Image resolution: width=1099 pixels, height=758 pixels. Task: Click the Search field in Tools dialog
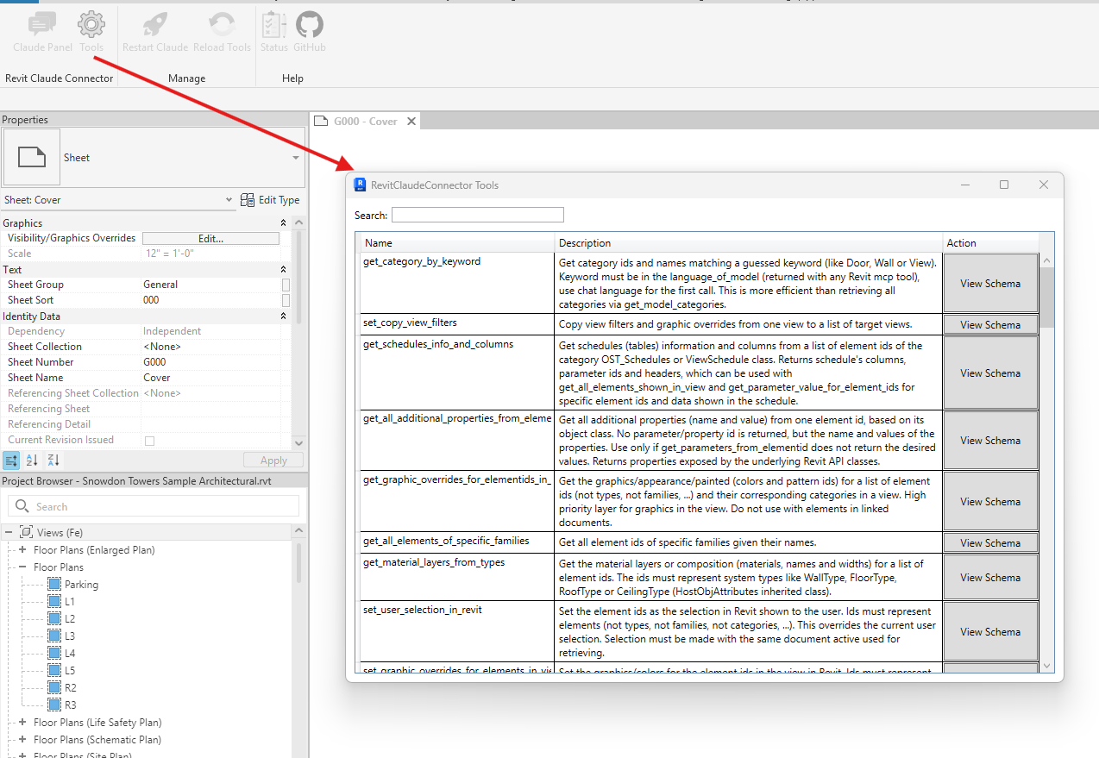[477, 215]
